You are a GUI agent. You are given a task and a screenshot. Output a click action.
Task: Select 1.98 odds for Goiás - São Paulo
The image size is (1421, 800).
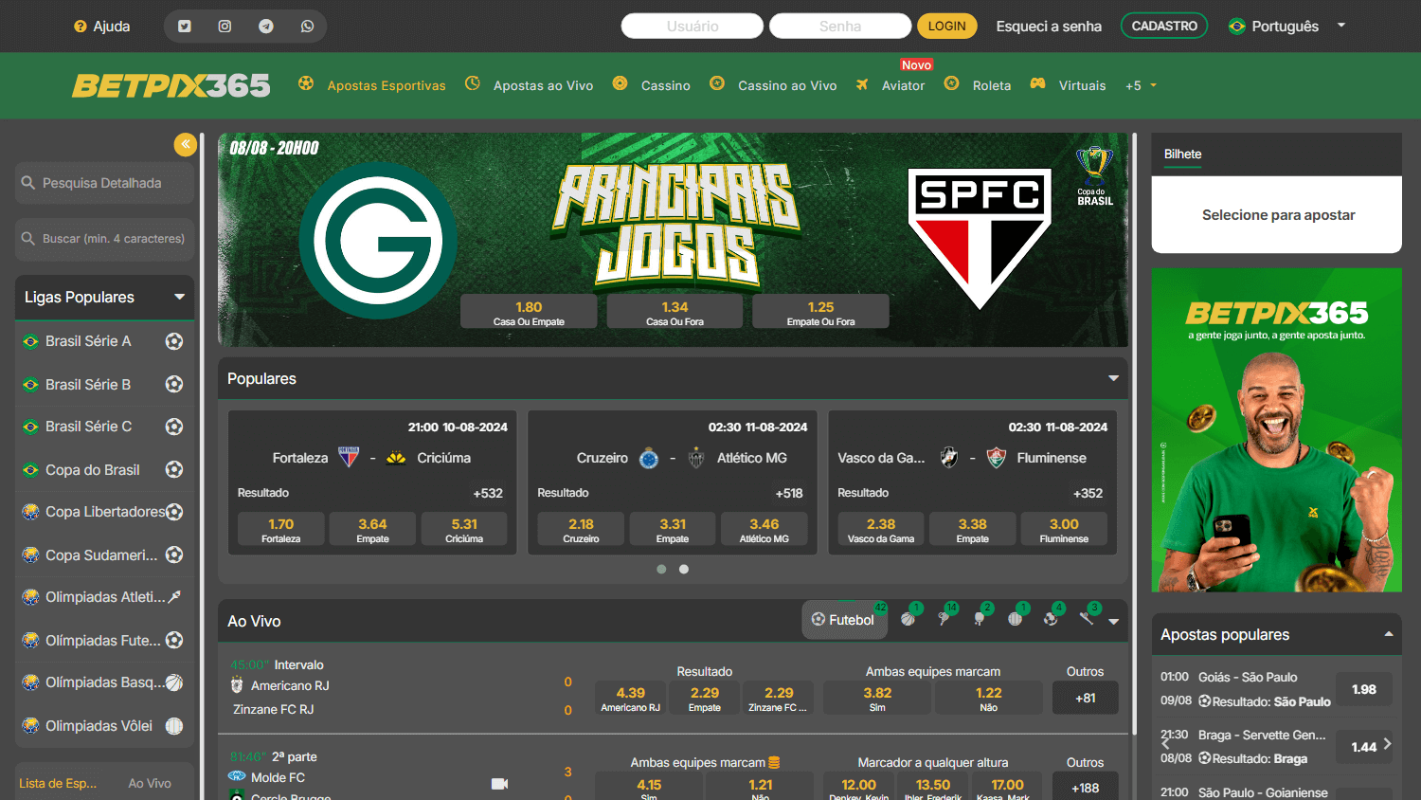(1364, 689)
